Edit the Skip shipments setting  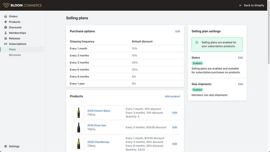[x=240, y=84]
